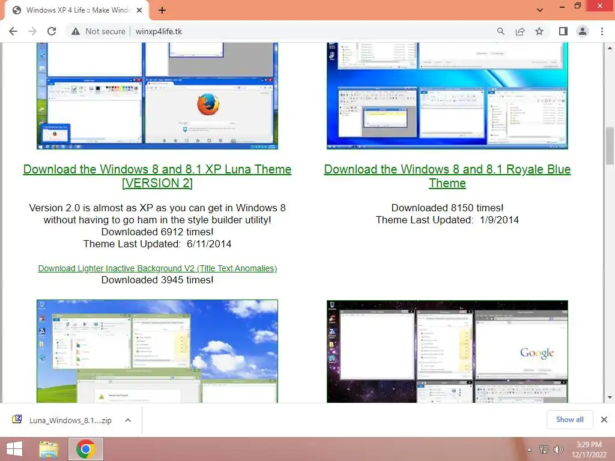Open the volume speaker tray icon
Screen dimensions: 615x461
[559, 450]
